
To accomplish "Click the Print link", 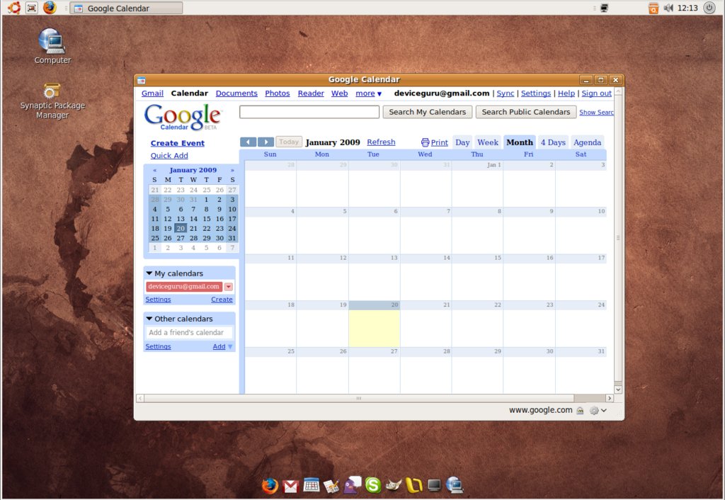I will [x=435, y=142].
